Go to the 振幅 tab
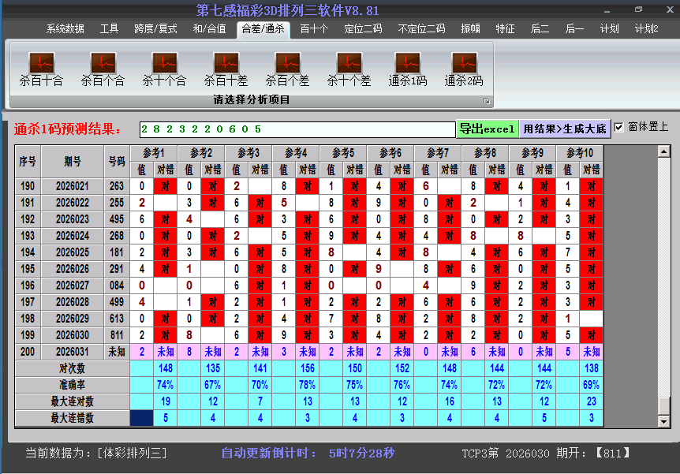Screen dimensions: 680x474 (470, 28)
